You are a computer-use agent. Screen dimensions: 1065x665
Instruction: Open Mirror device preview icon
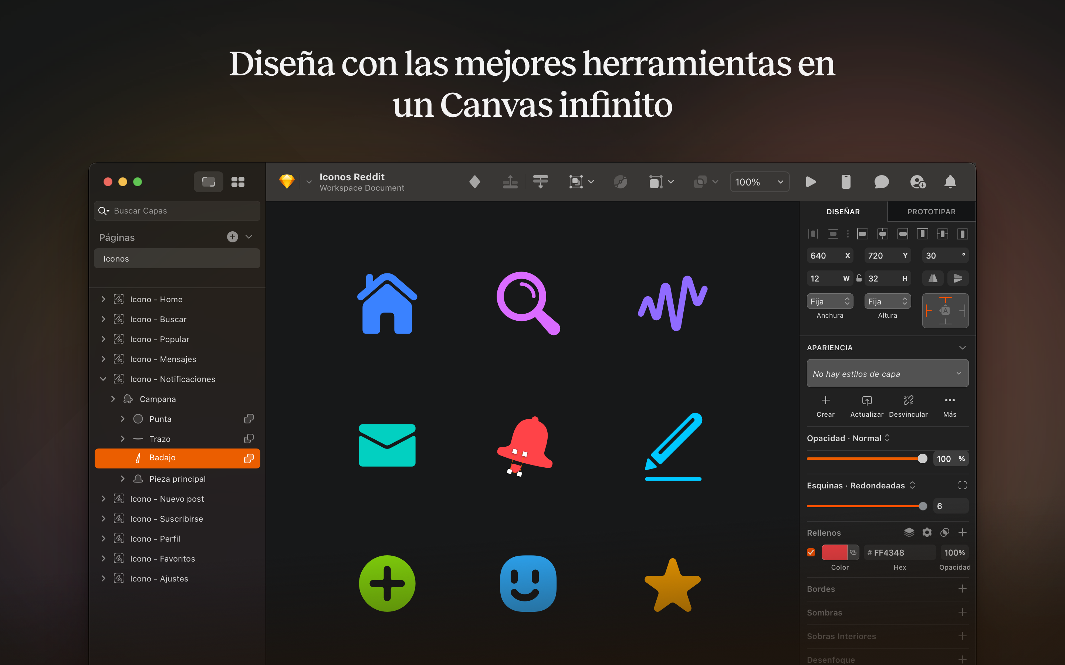(846, 182)
